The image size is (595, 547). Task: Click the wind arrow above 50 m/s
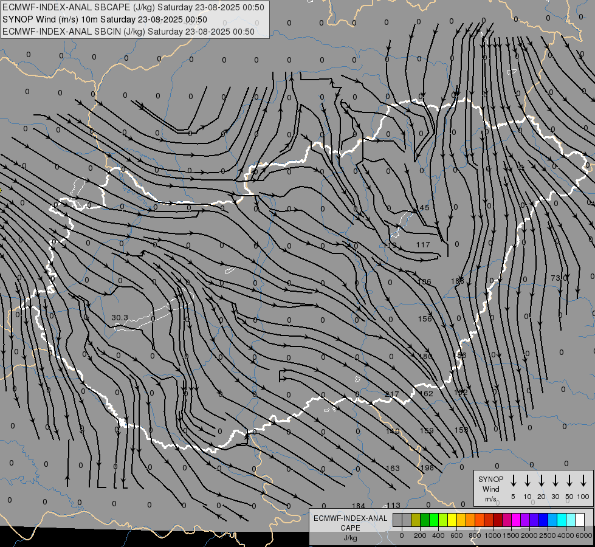569,481
